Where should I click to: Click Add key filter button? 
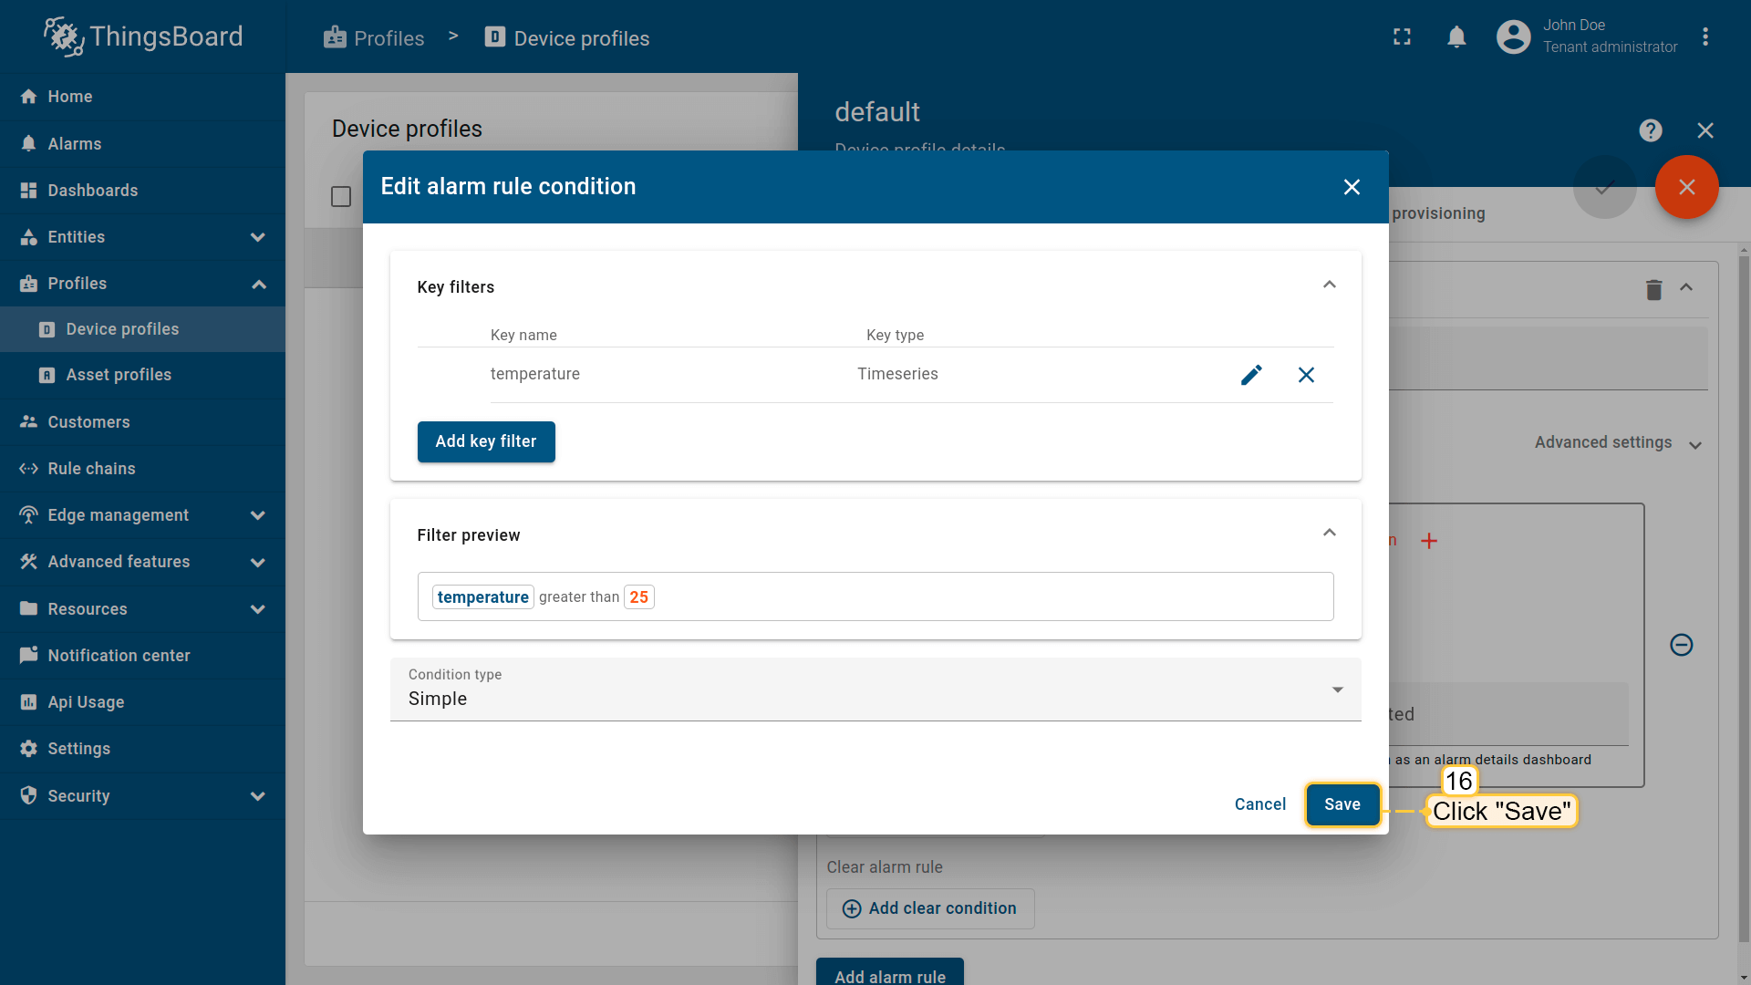(x=486, y=441)
